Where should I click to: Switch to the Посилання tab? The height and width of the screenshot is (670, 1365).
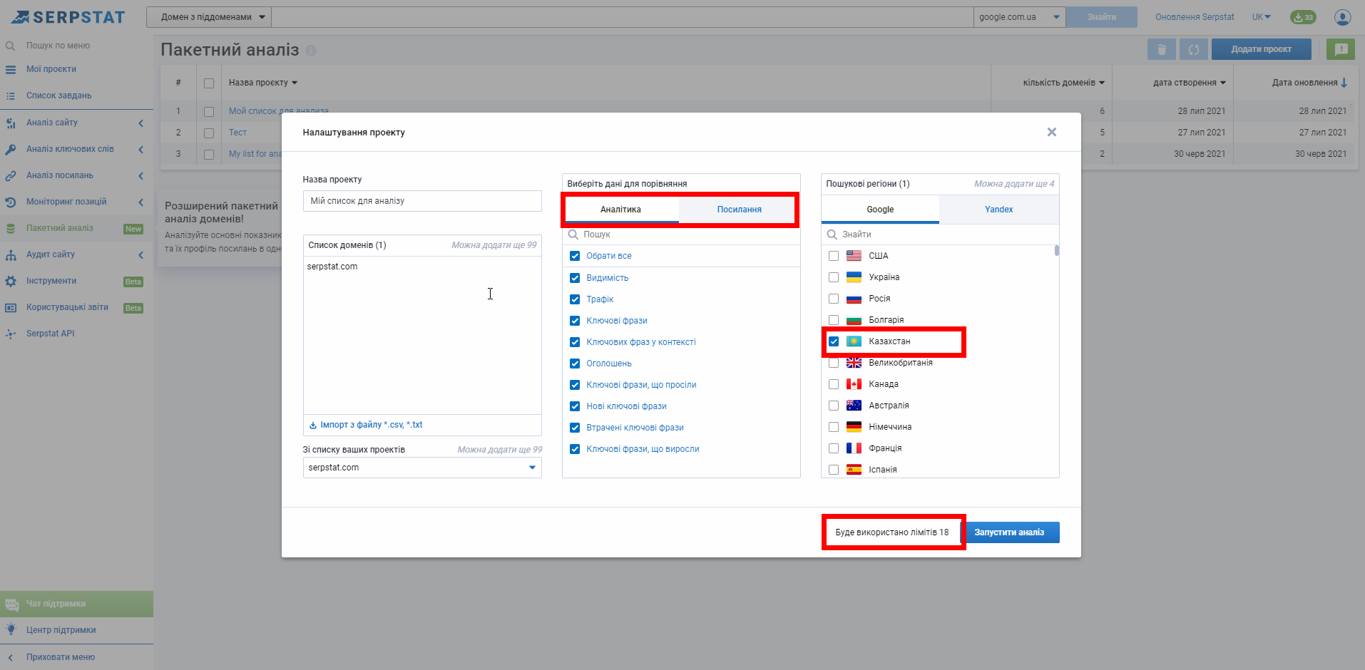[739, 210]
